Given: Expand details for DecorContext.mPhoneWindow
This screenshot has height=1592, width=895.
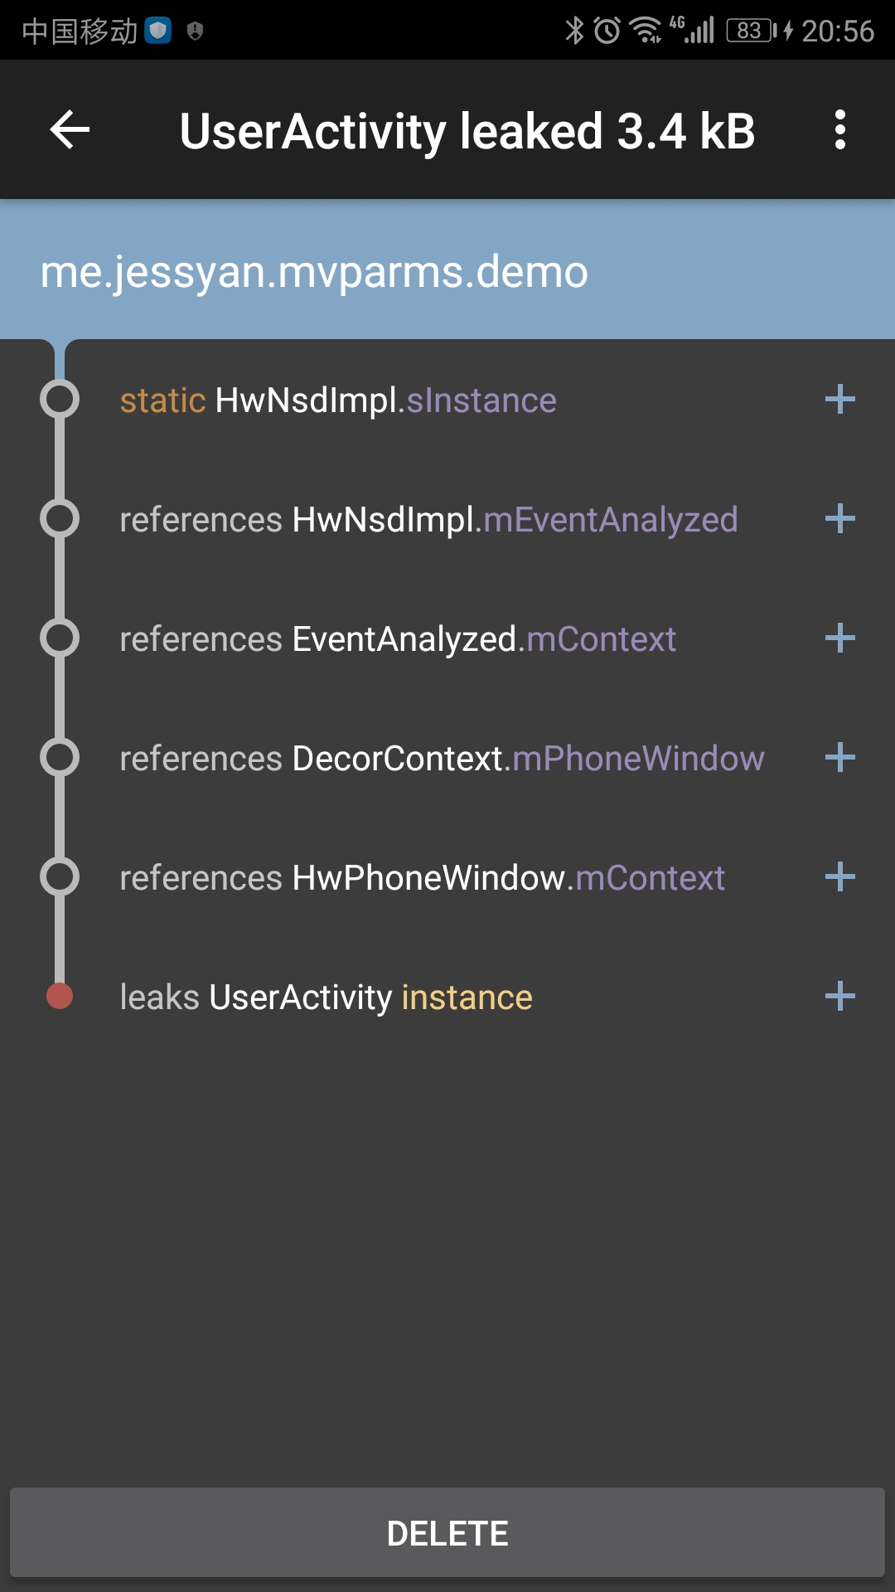Looking at the screenshot, I should coord(840,758).
